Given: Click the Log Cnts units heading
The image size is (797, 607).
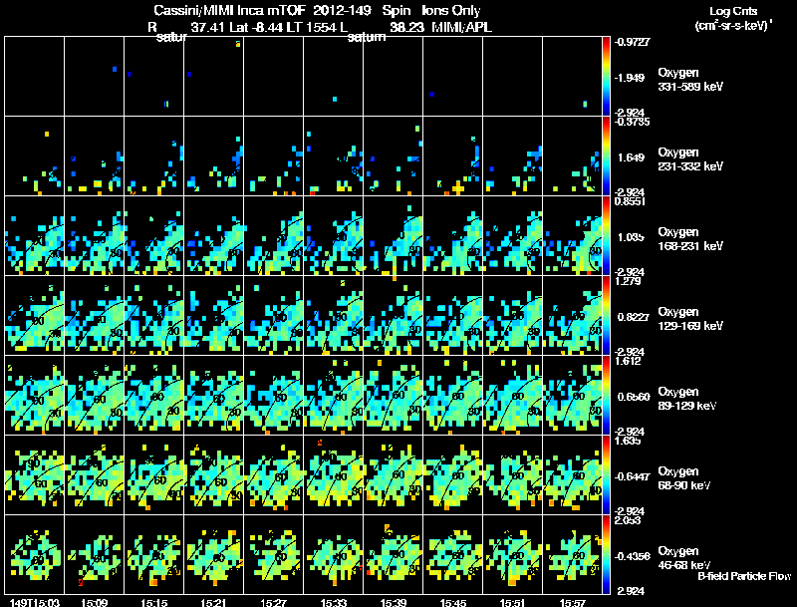Looking at the screenshot, I should [733, 19].
